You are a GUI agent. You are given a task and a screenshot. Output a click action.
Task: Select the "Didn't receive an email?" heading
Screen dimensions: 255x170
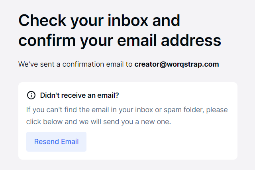pos(80,95)
